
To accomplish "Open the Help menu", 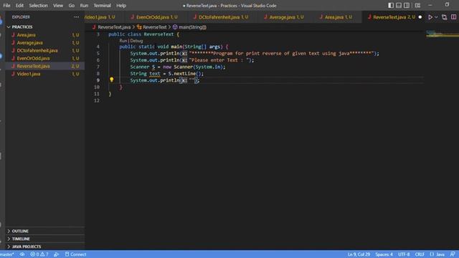I will coord(121,6).
